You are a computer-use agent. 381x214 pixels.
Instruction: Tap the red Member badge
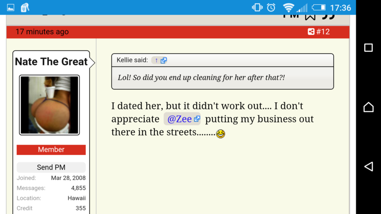coord(51,150)
